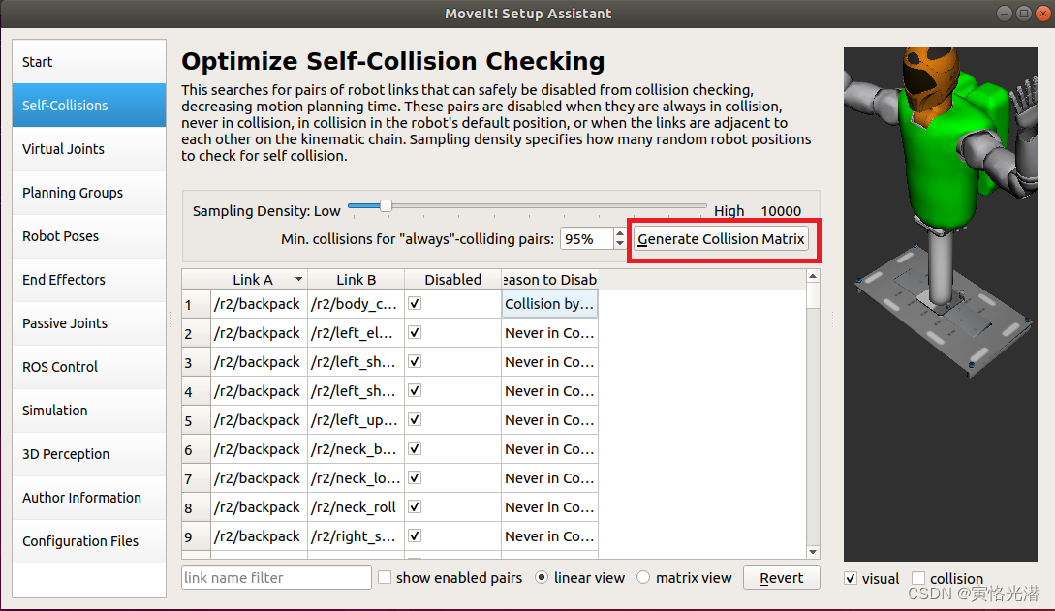Click the Link B column header
This screenshot has width=1055, height=611.
click(x=356, y=280)
